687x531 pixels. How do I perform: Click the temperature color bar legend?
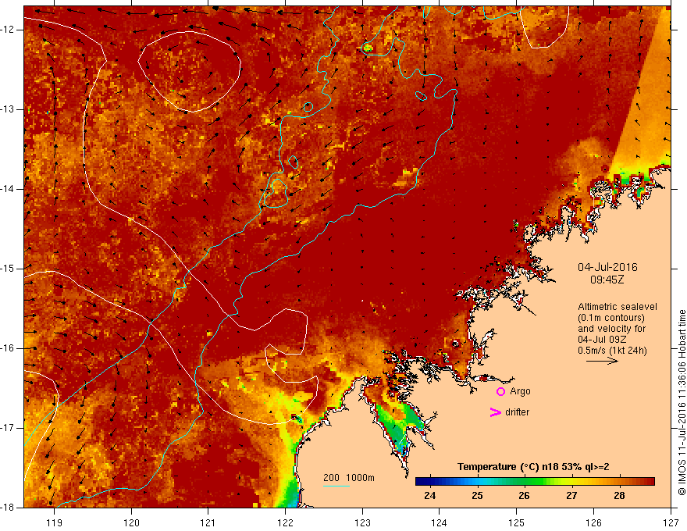[x=535, y=482]
